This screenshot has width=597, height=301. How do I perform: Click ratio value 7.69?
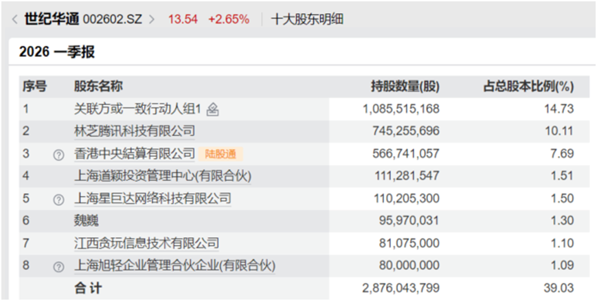(x=562, y=154)
